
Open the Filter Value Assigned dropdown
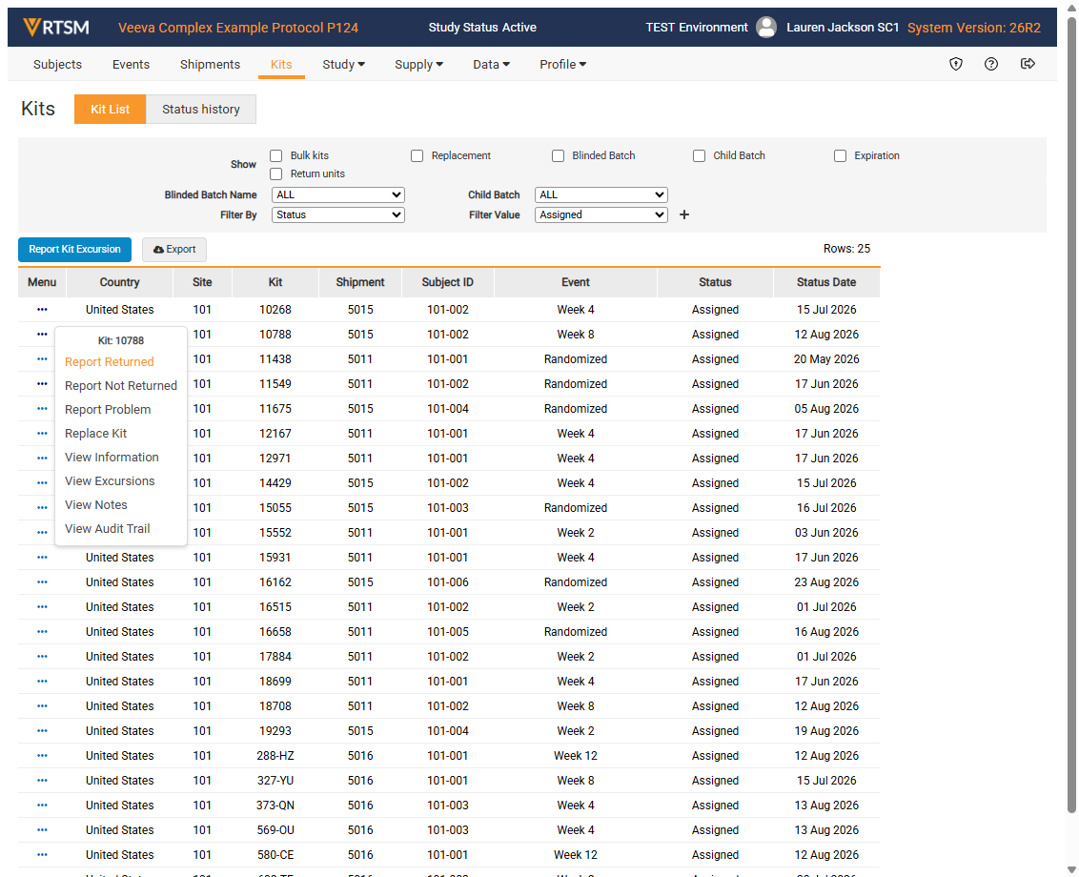pos(601,214)
